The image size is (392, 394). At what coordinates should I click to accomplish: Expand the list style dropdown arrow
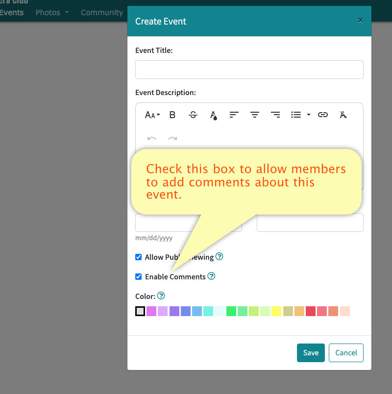(x=309, y=115)
